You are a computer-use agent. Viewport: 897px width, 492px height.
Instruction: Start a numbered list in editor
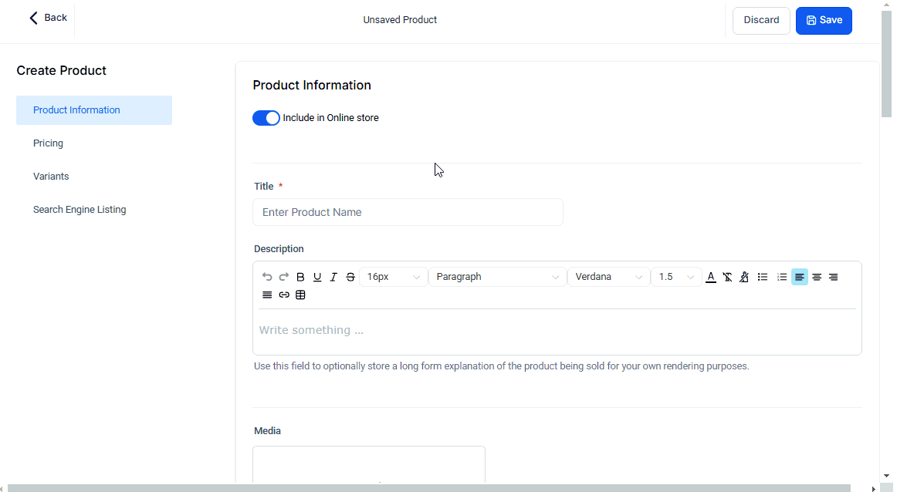click(781, 277)
